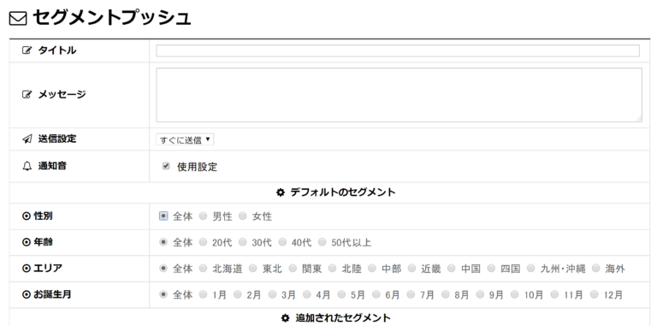Click the edit icon beside タイトル
The width and height of the screenshot is (657, 326).
click(x=27, y=50)
